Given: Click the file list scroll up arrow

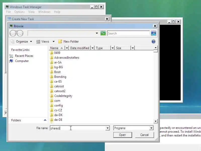Looking at the screenshot, I should click(156, 48).
